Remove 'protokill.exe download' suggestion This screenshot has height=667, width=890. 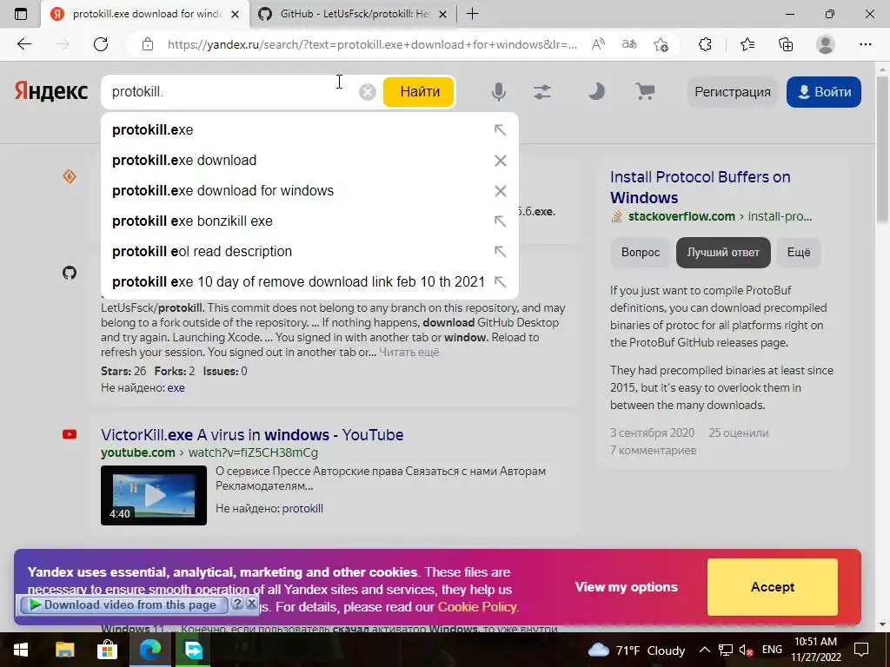[x=500, y=161]
